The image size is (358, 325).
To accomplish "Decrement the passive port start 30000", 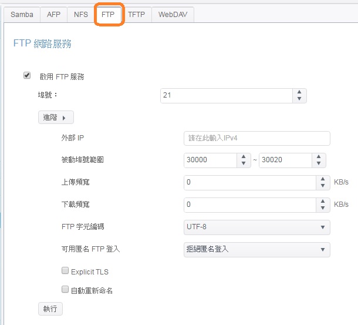I will coord(244,163).
